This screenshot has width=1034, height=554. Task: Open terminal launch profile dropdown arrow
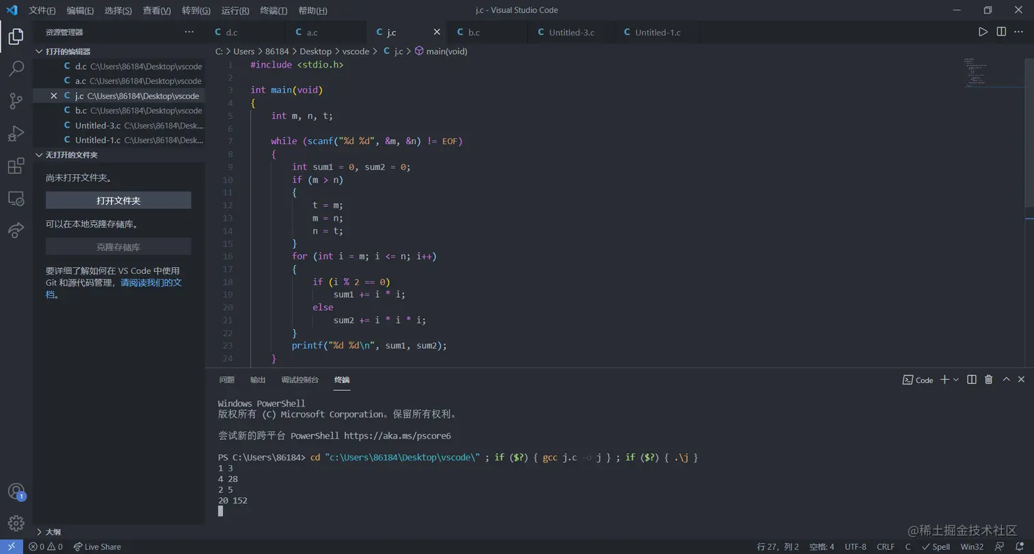tap(956, 380)
